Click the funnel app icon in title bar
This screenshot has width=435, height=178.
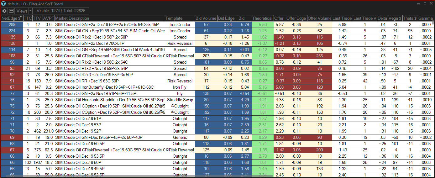coord(3,4)
